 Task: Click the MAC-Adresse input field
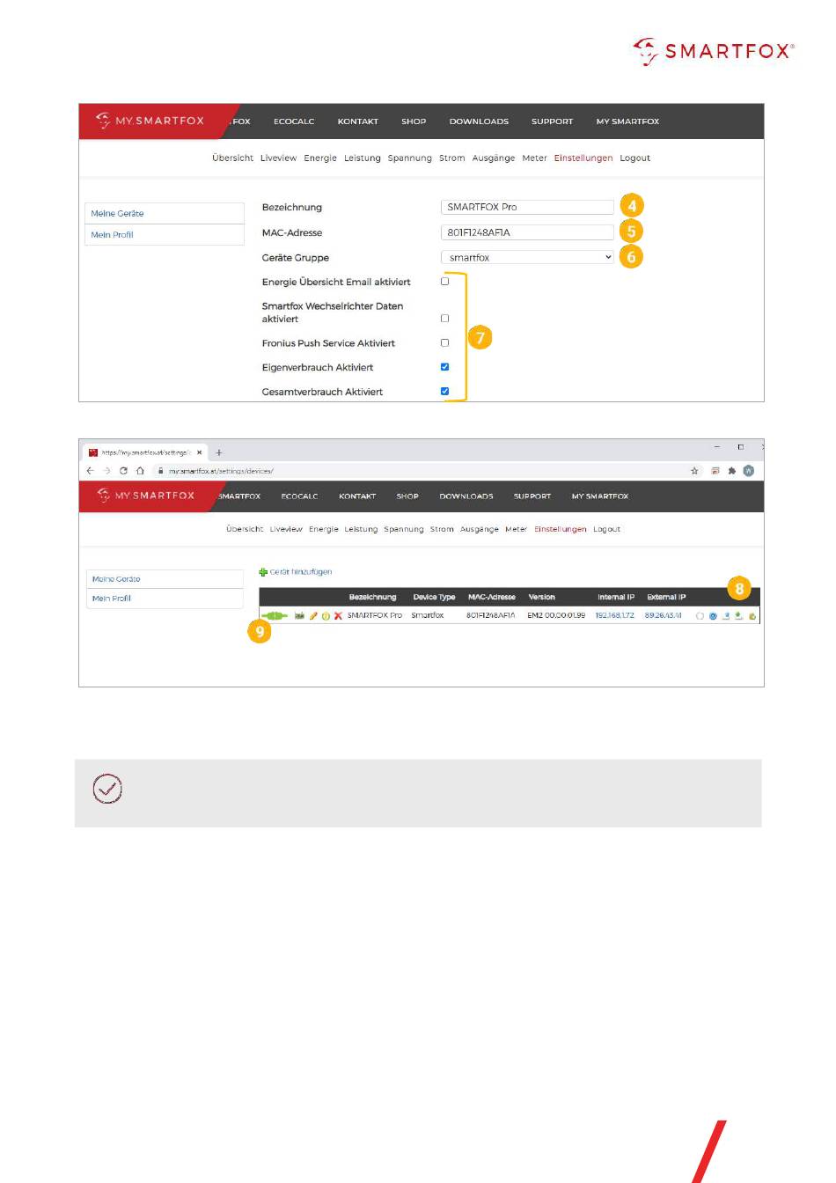click(527, 232)
